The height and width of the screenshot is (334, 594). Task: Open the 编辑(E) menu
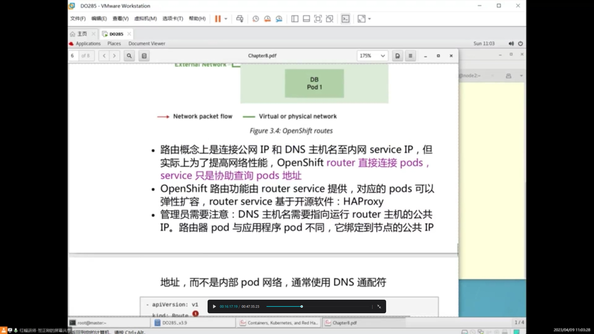[99, 19]
